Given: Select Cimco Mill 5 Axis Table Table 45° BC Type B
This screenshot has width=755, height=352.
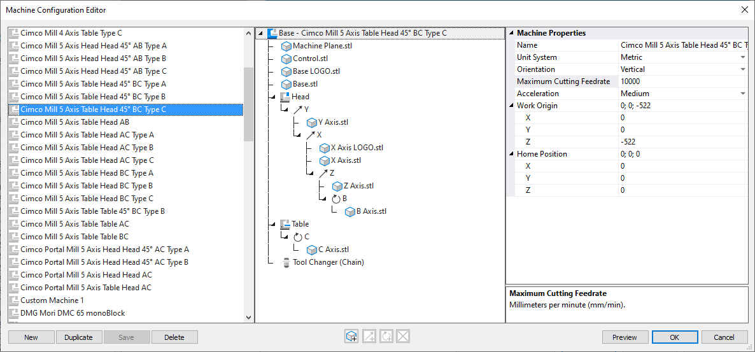Looking at the screenshot, I should [x=93, y=211].
